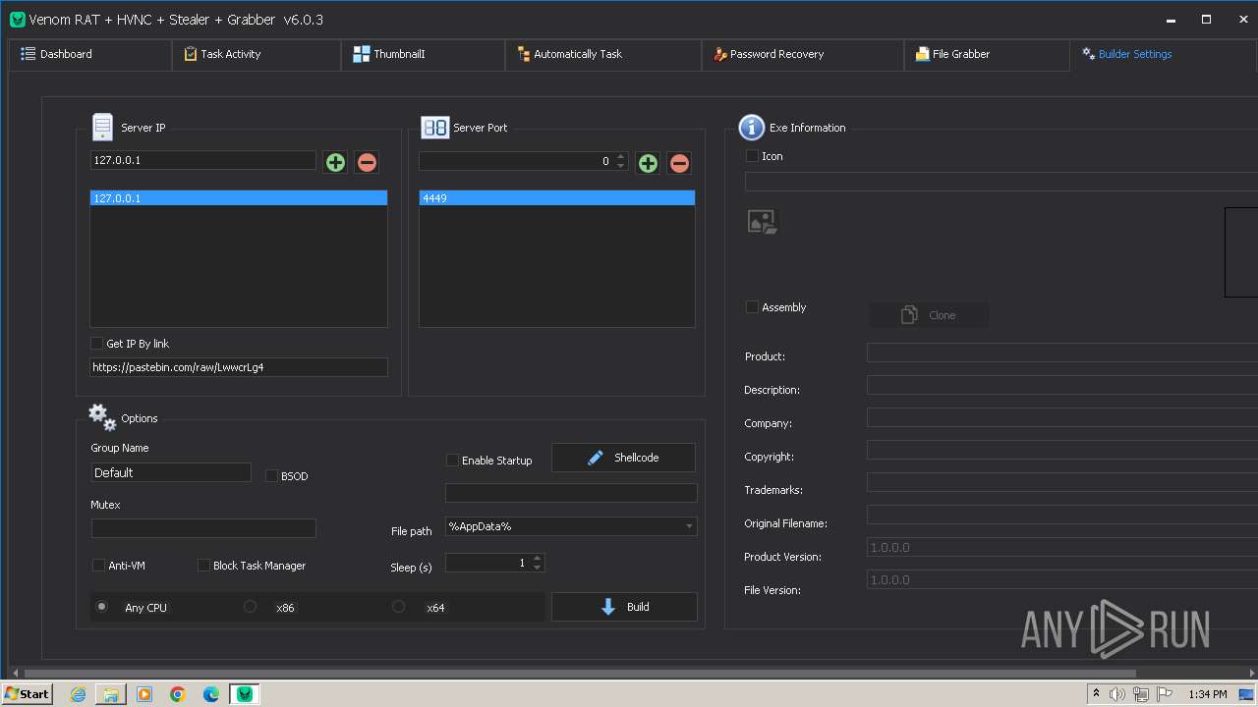1258x707 pixels.
Task: Switch to the ThumbnailI tab
Action: tap(424, 55)
